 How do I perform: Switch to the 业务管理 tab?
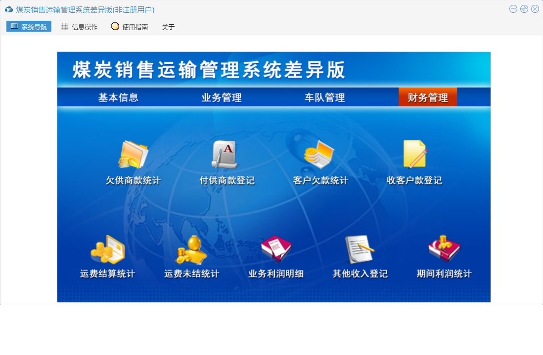(x=222, y=98)
